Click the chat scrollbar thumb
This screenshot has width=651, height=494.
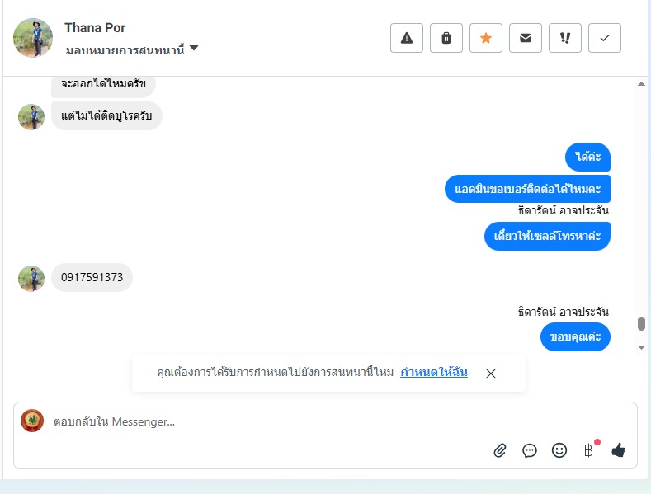(641, 324)
